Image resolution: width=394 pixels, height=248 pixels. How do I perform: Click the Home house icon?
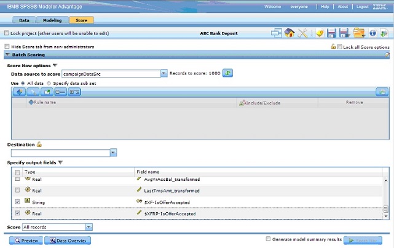(290, 33)
